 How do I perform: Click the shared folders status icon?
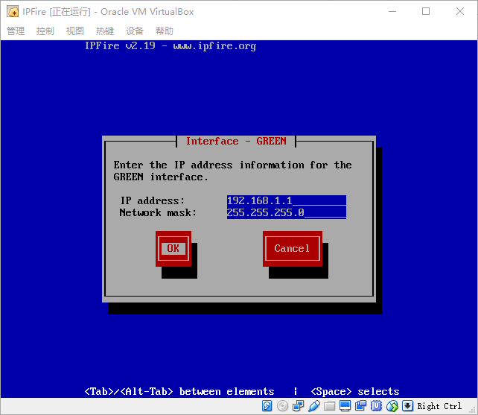click(330, 406)
